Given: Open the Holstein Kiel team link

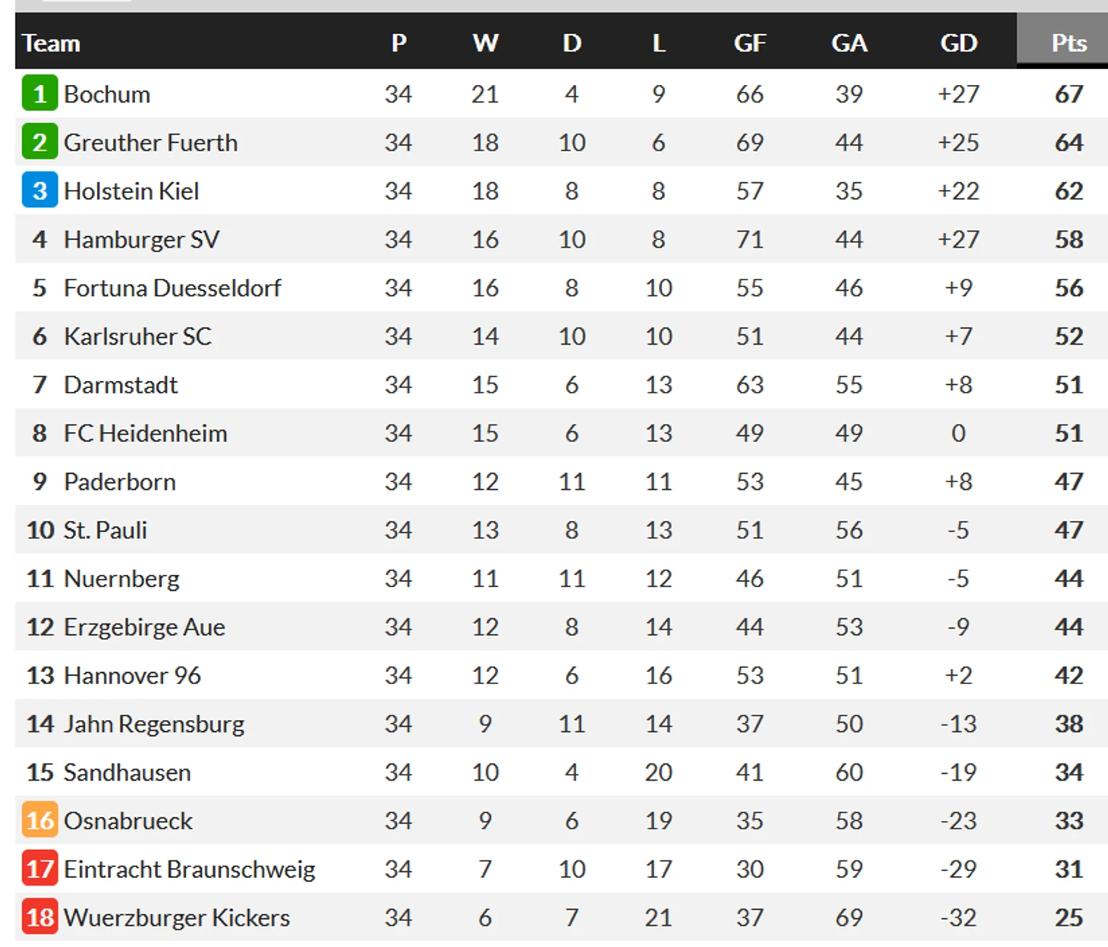Looking at the screenshot, I should [x=131, y=191].
